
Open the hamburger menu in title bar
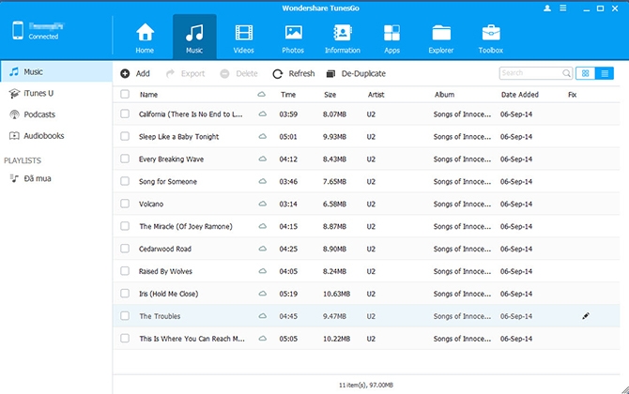[562, 8]
